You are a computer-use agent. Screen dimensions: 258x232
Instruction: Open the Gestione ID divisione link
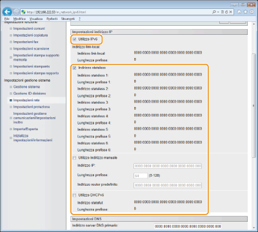[x=30, y=93]
